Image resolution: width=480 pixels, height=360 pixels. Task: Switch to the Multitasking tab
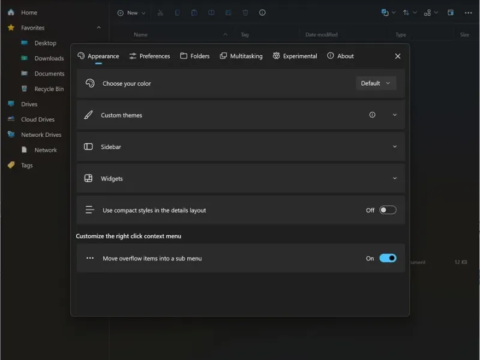point(241,56)
